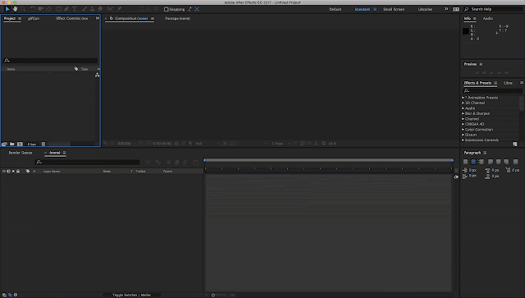Toggle the audio column switch in timeline
The width and height of the screenshot is (525, 298).
coord(9,171)
